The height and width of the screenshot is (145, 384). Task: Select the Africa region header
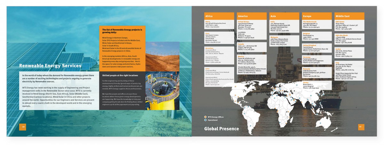coord(220,16)
